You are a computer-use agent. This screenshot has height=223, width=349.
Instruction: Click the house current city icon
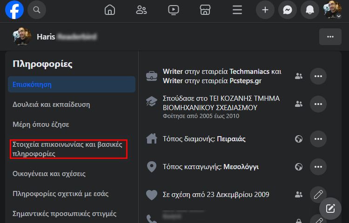click(x=152, y=138)
